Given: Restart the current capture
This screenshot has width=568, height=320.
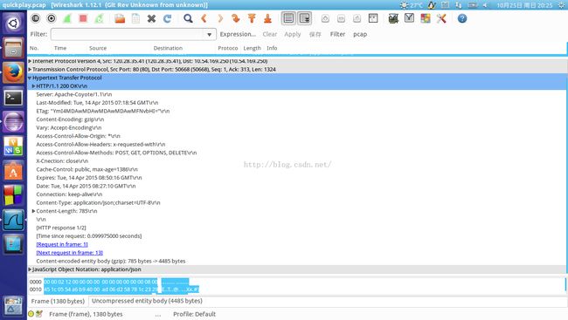Looking at the screenshot, I should [99, 18].
